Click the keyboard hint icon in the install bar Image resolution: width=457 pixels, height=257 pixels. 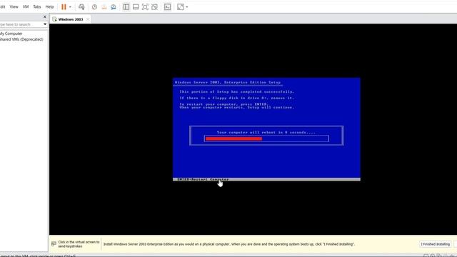[x=54, y=244]
